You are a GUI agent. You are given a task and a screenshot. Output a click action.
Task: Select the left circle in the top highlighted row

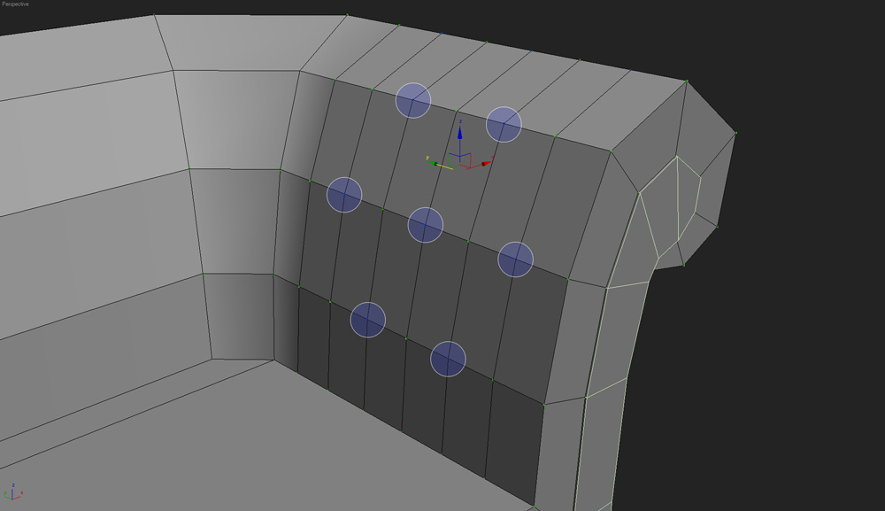coord(413,100)
